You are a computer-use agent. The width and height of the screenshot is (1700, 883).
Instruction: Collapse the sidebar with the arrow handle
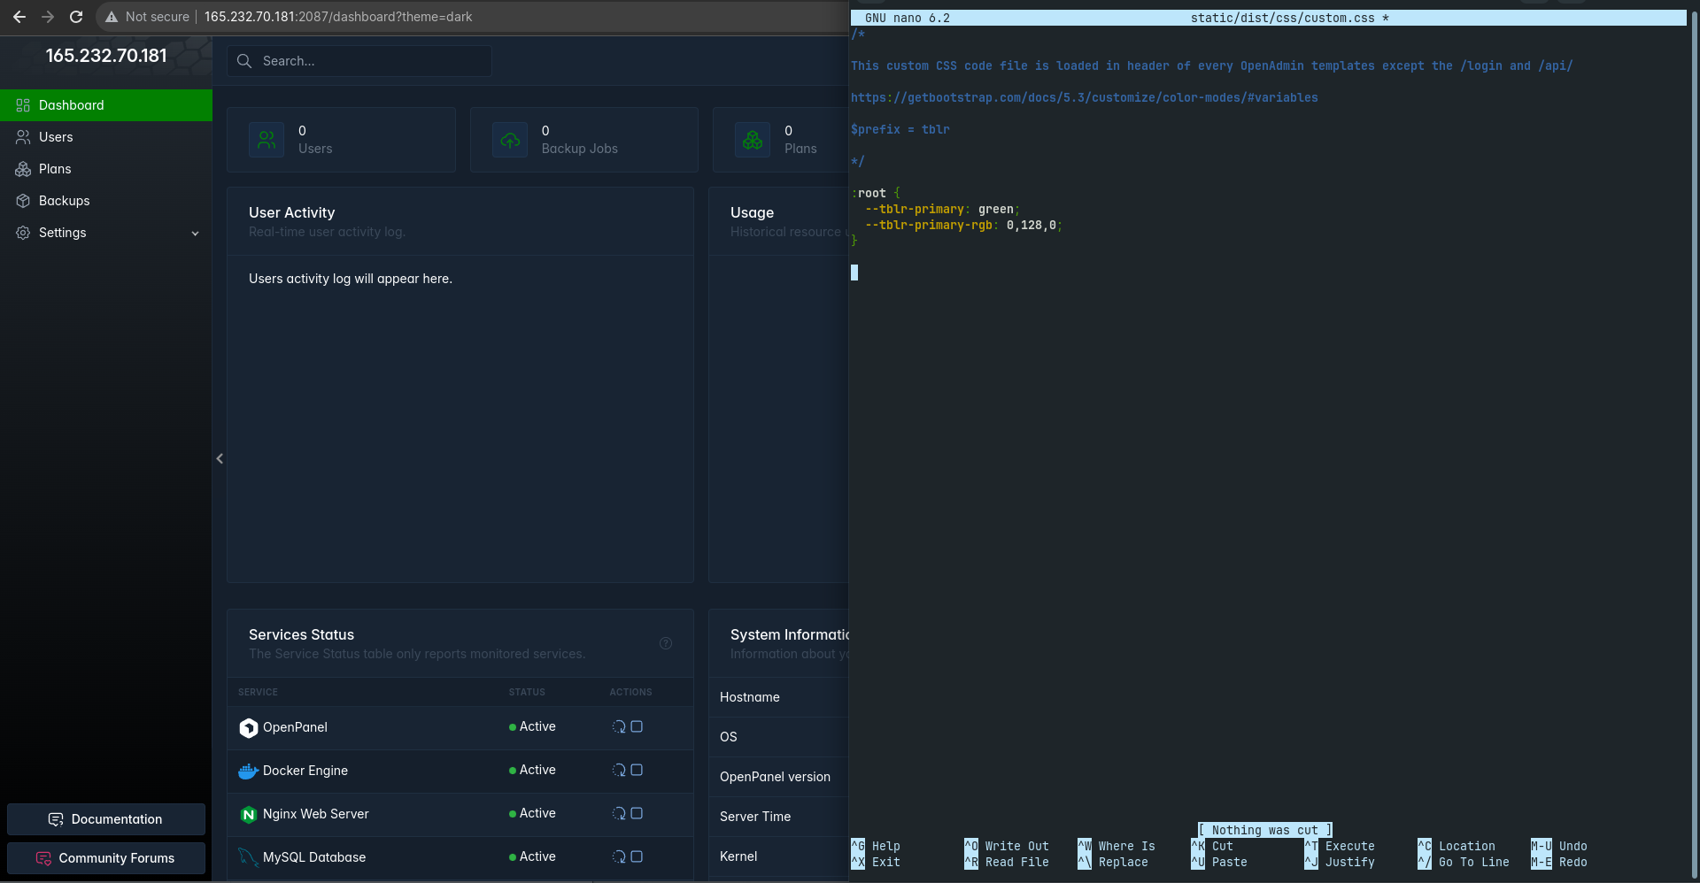[220, 458]
